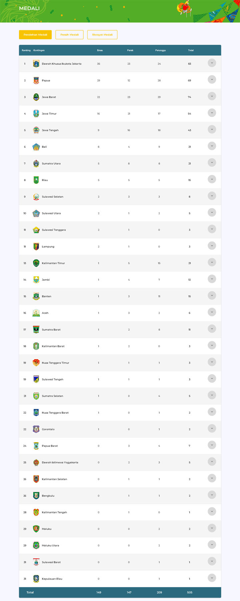Expand the Riau row chevron
This screenshot has height=601, width=240.
coord(212,179)
